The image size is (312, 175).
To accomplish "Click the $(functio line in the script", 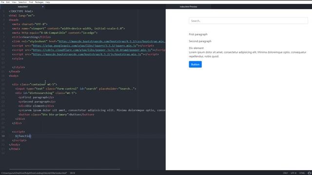I will (23, 136).
